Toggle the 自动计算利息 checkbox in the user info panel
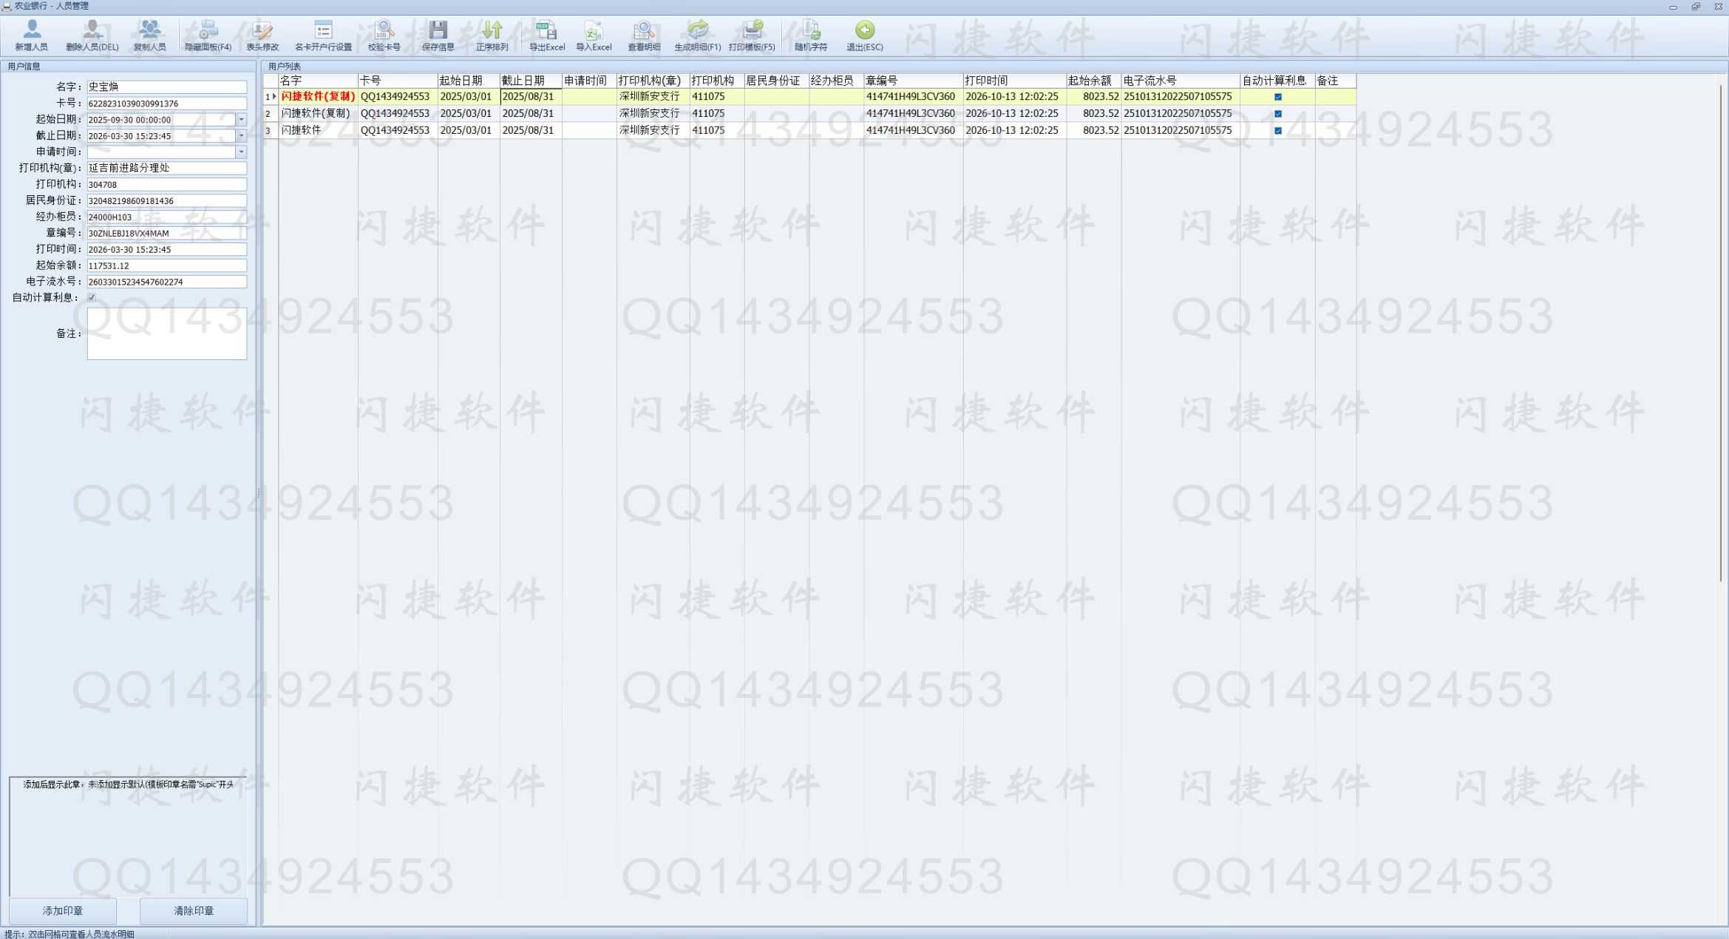The width and height of the screenshot is (1729, 939). pyautogui.click(x=92, y=297)
